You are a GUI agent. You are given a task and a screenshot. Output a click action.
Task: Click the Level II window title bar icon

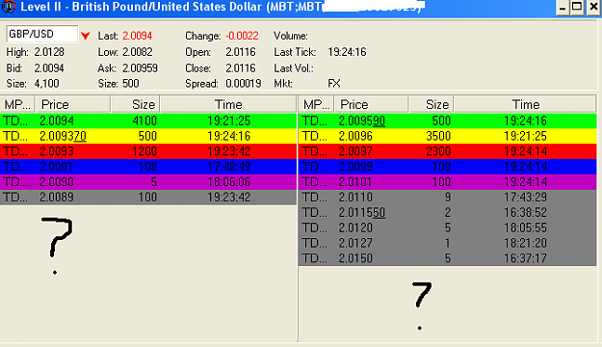point(9,7)
